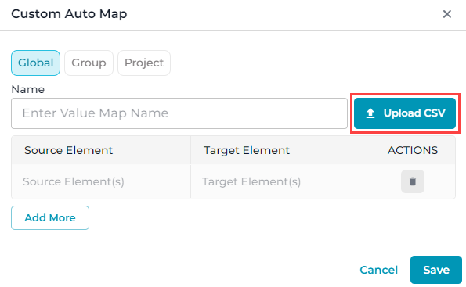Click the Source Element(s) input cell
The width and height of the screenshot is (466, 287).
click(x=101, y=181)
